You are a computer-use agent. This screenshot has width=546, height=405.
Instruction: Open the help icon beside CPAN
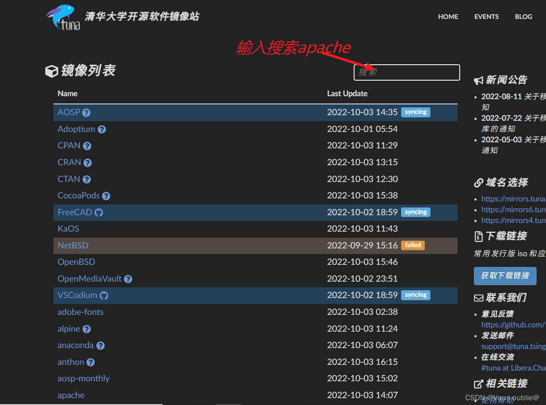(x=87, y=146)
